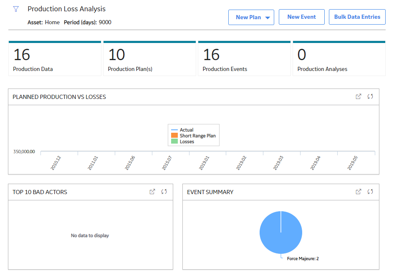Open the Production Events tab
The image size is (394, 273).
[x=244, y=58]
